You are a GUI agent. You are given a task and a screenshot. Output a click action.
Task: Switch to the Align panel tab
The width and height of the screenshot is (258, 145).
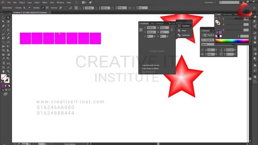[x=152, y=23]
